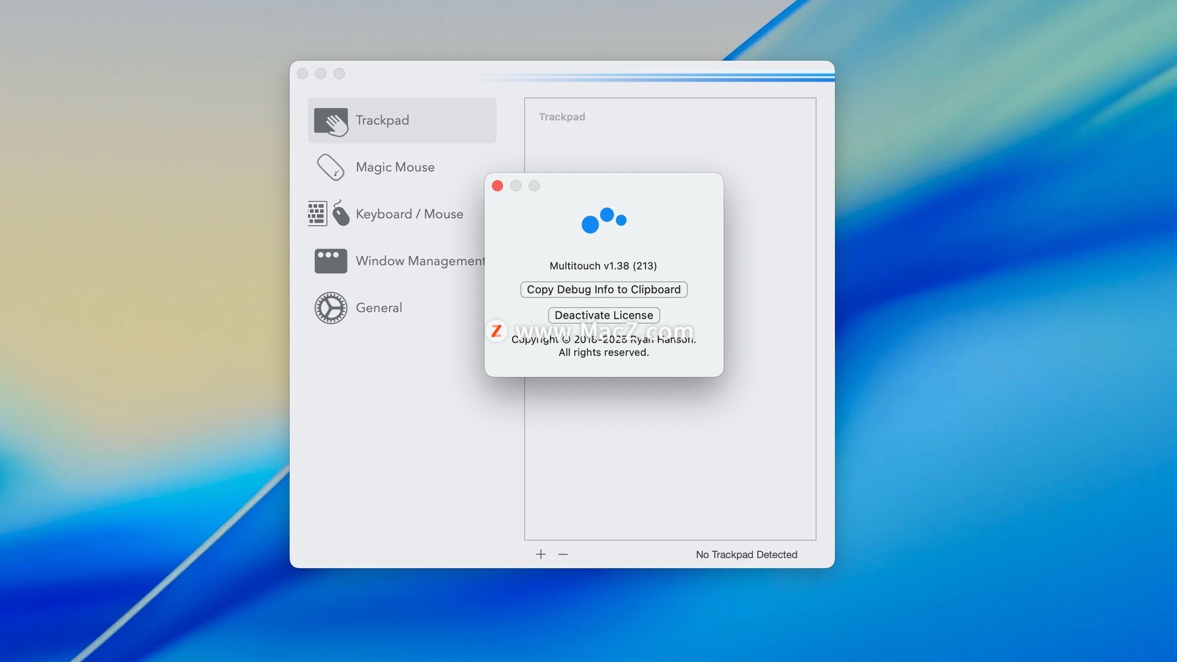Click the Multitouch blue dots logo
Image resolution: width=1177 pixels, height=662 pixels.
604,220
